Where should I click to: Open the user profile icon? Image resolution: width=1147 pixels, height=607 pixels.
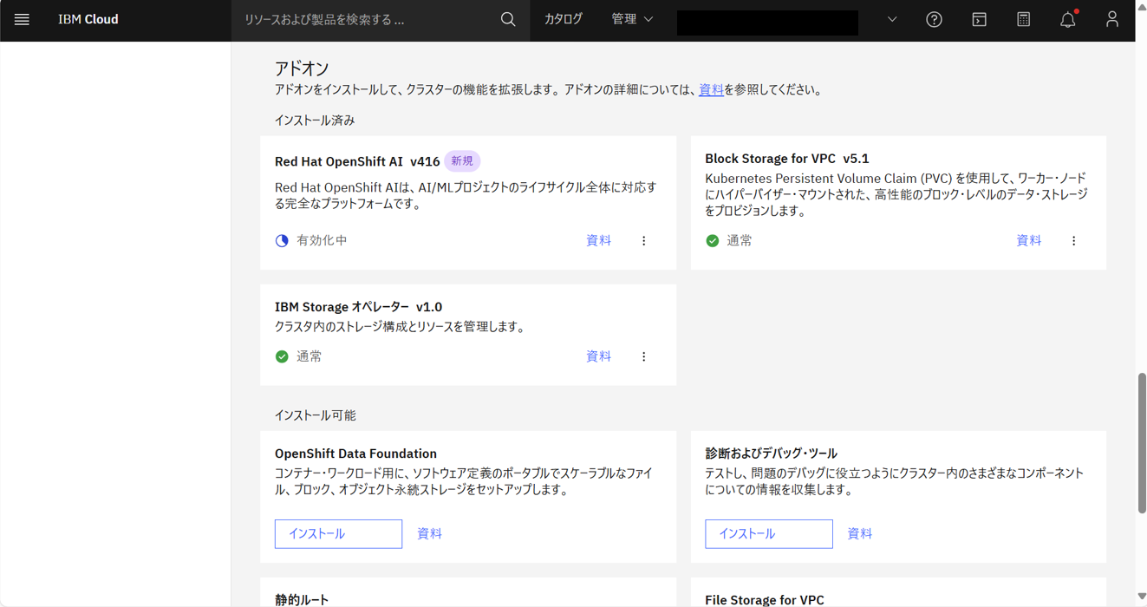pyautogui.click(x=1112, y=19)
